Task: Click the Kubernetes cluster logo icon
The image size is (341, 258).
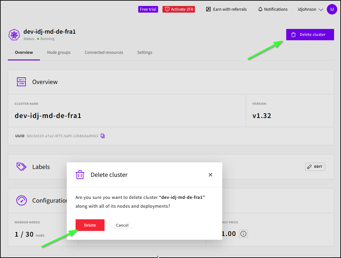Action: click(14, 35)
